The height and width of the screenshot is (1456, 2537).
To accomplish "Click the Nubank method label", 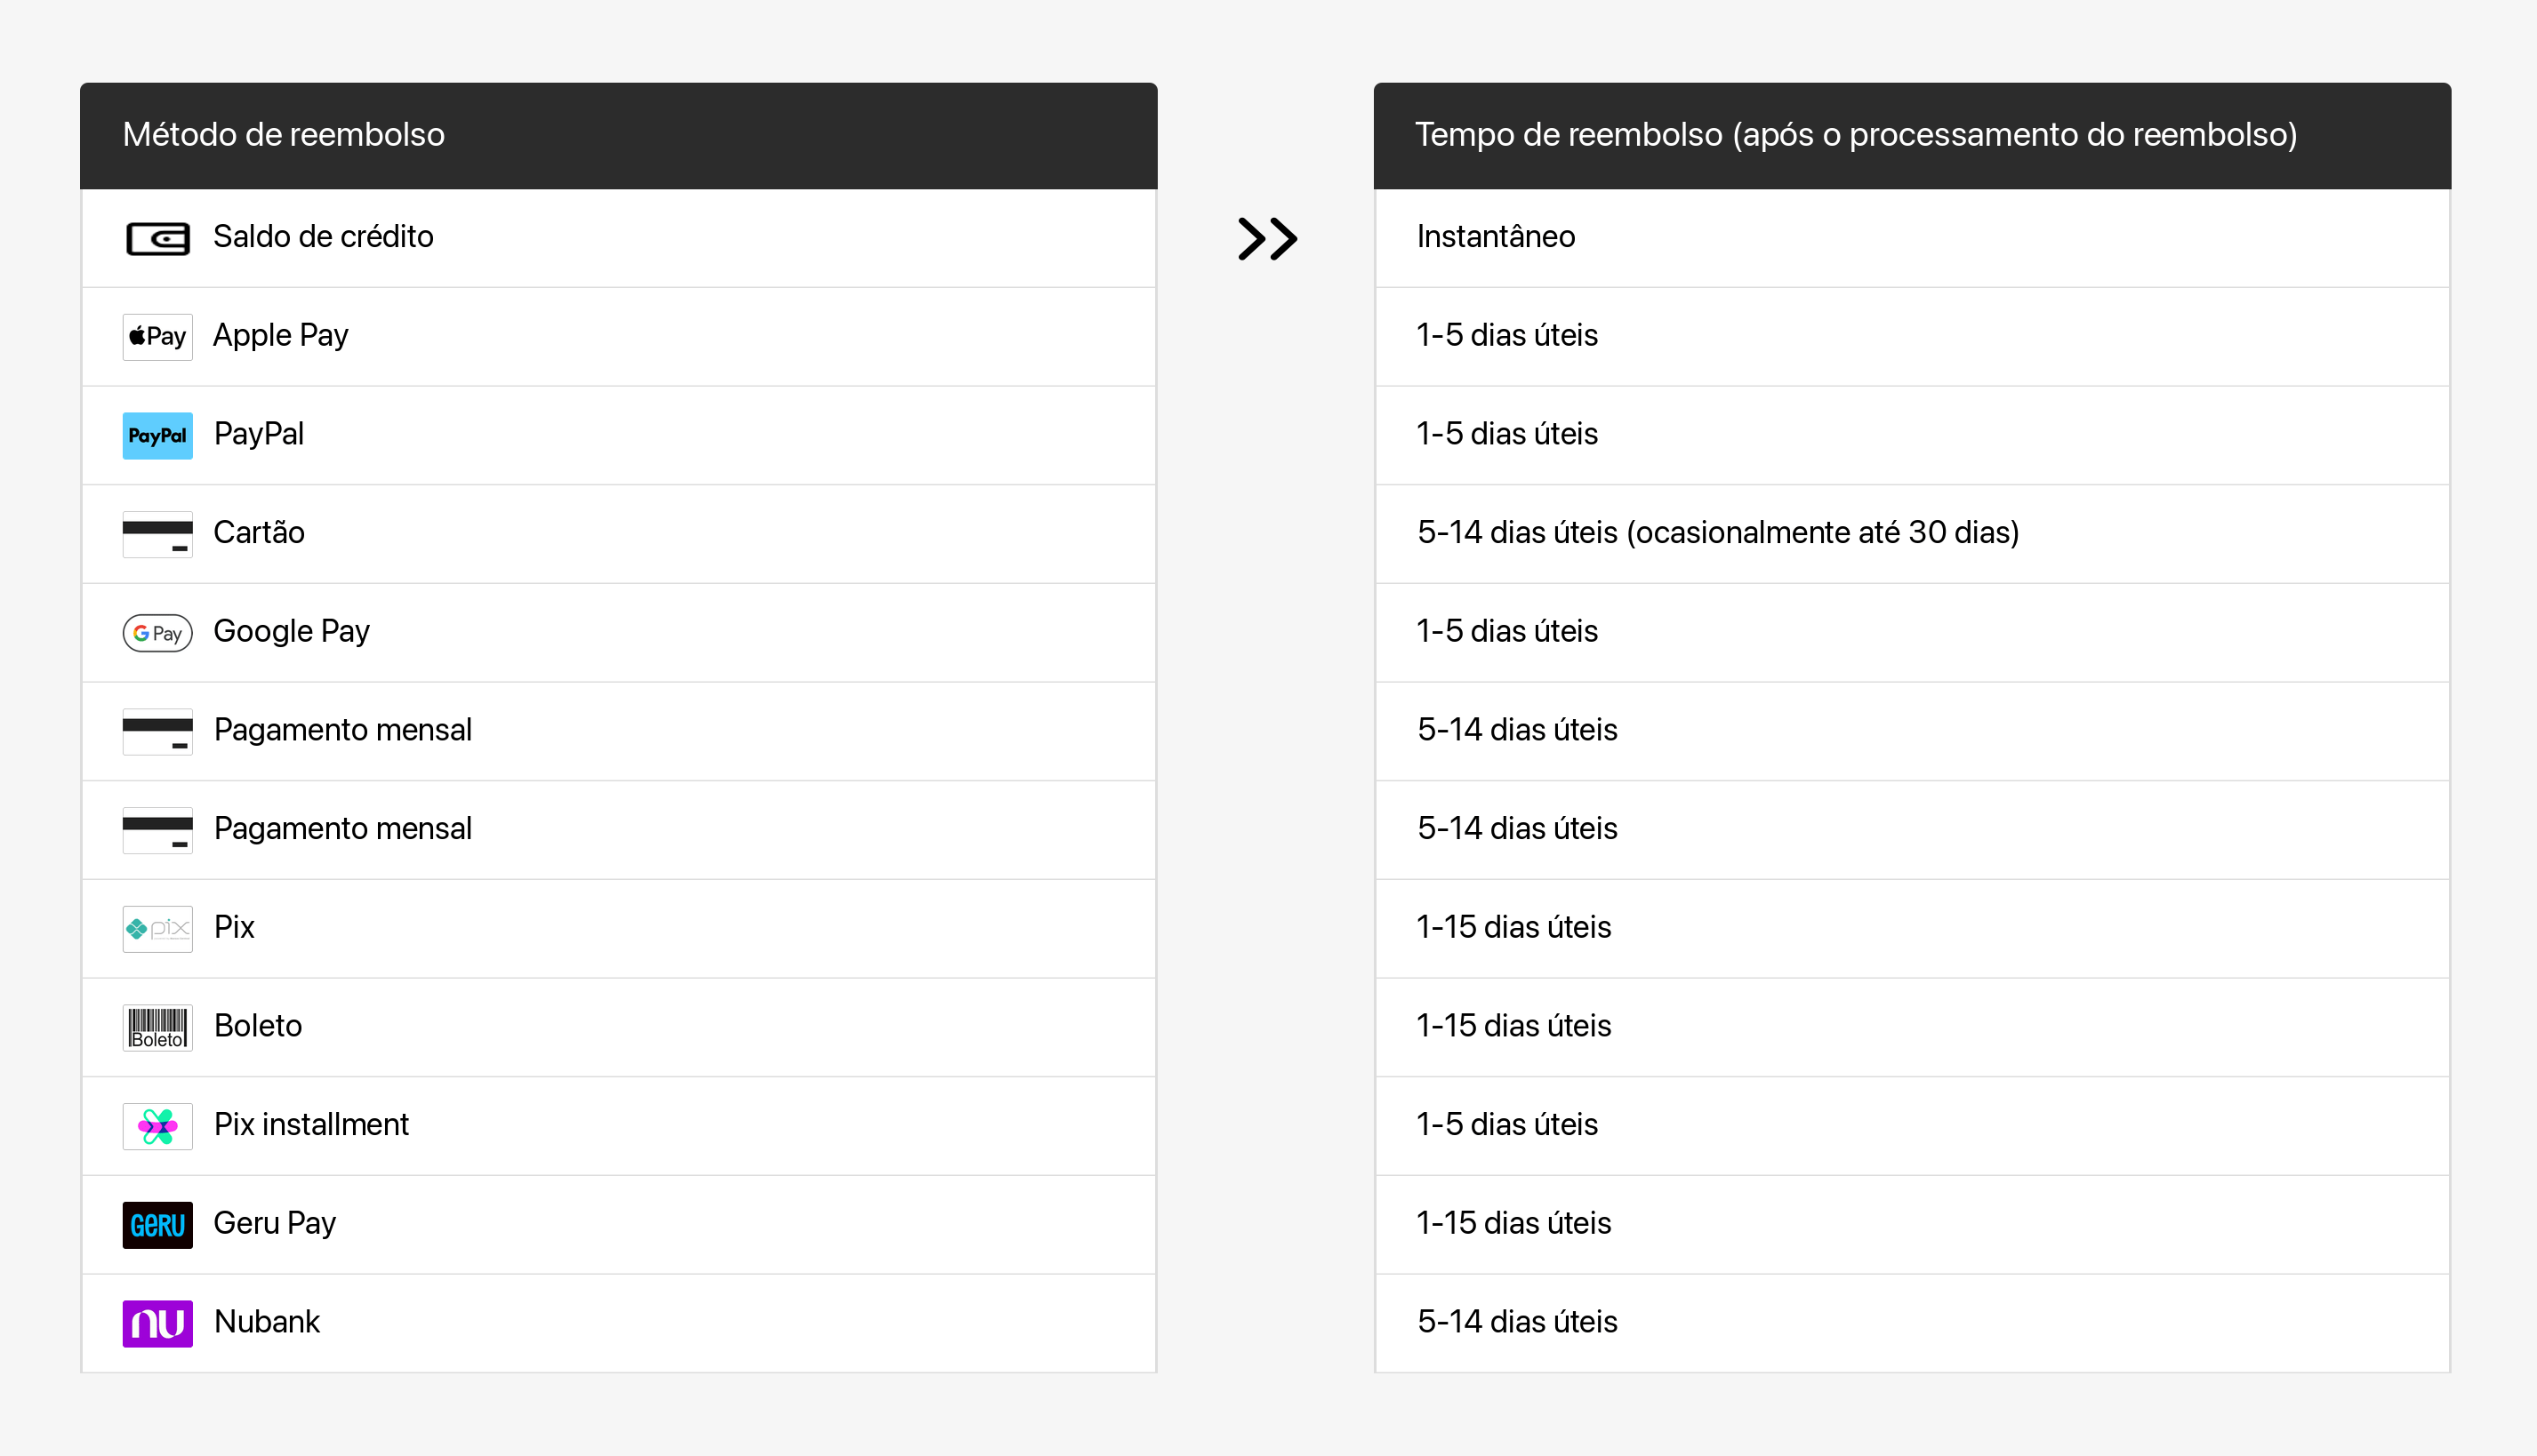I will (267, 1322).
